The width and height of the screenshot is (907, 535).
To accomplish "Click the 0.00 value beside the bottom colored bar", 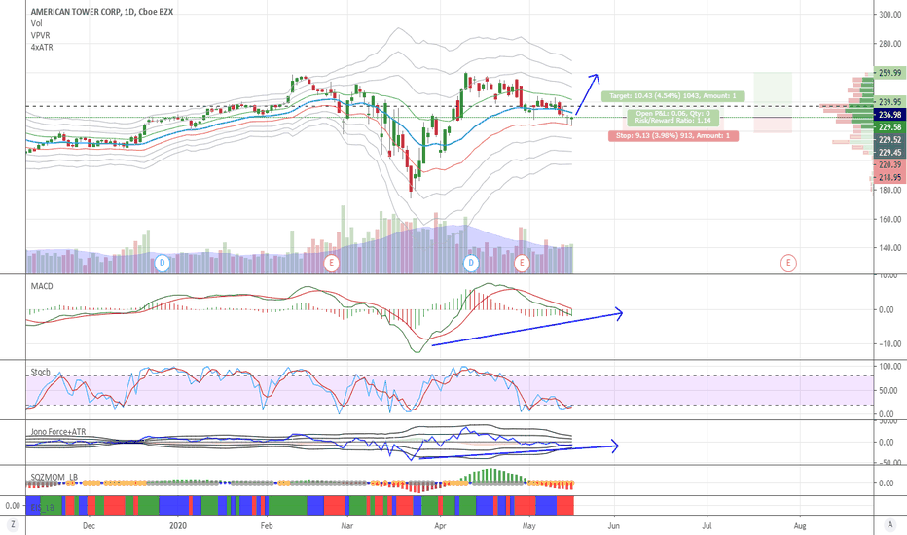I will 13,506.
